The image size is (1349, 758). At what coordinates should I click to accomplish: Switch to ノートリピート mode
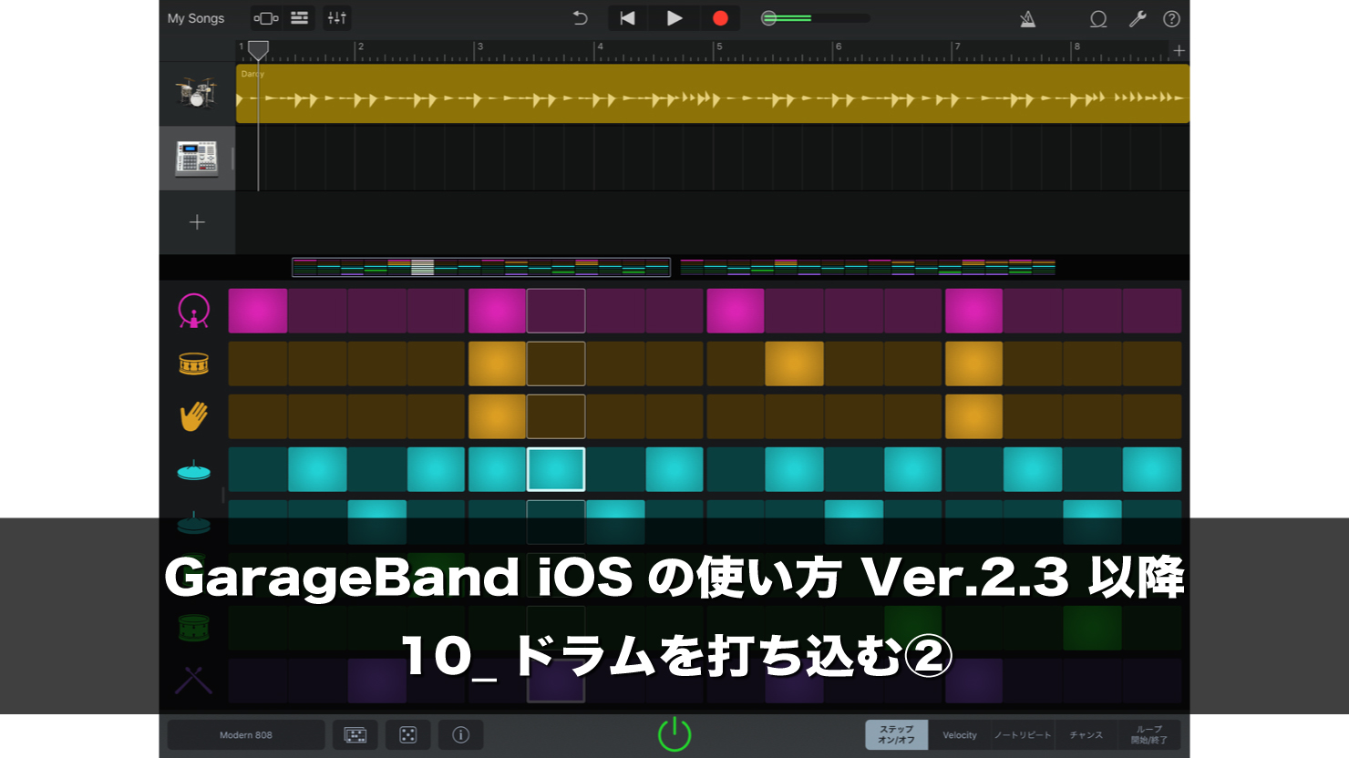click(x=1023, y=734)
